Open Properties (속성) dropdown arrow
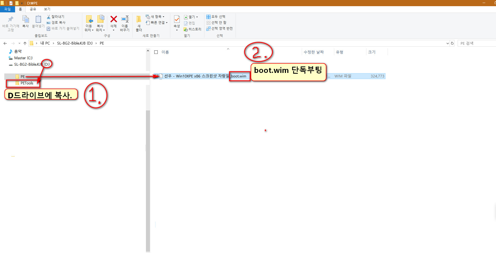Viewport: 496px width, 253px height. tap(177, 30)
